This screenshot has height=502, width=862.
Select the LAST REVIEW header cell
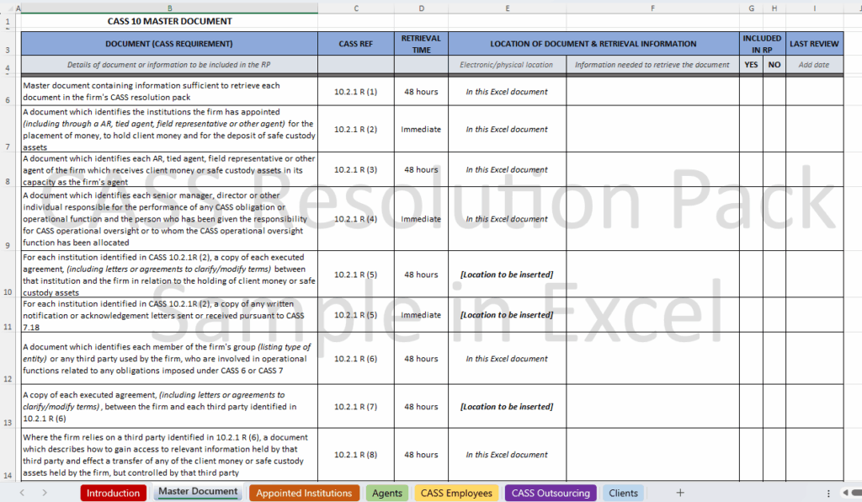click(814, 44)
